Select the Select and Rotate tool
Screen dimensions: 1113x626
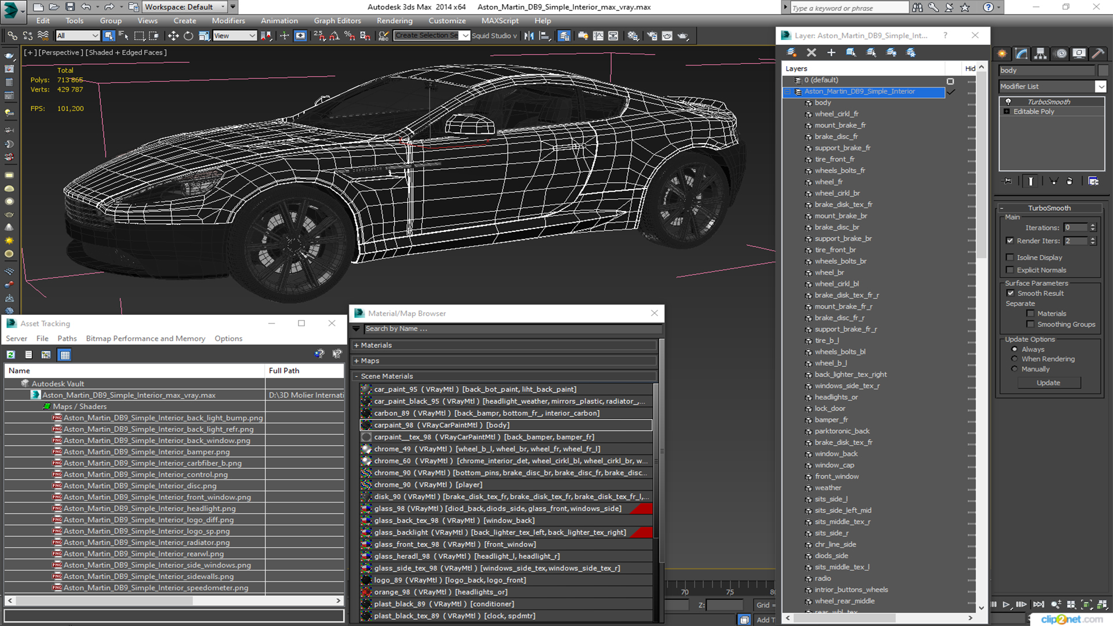click(x=188, y=36)
